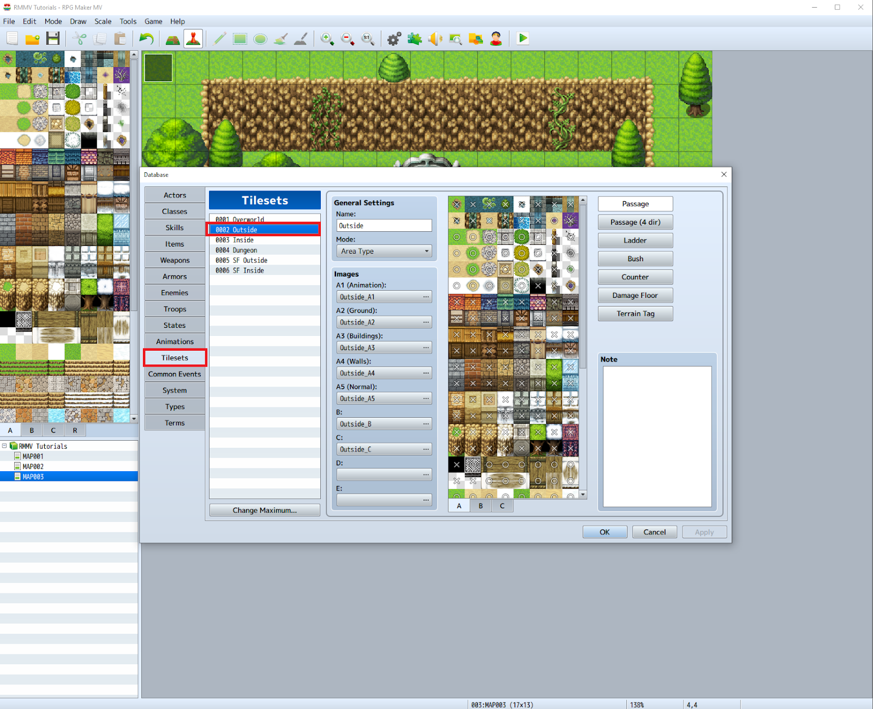Open the Event Searcher icon
The width and height of the screenshot is (873, 709).
pyautogui.click(x=455, y=38)
